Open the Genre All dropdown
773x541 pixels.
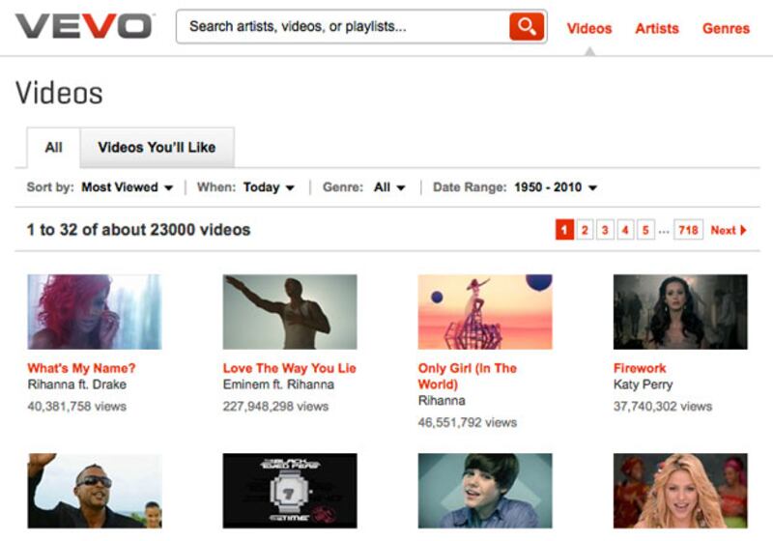tap(389, 187)
